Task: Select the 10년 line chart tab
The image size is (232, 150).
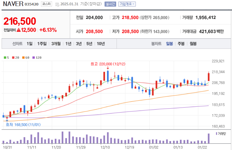Action: (101, 44)
